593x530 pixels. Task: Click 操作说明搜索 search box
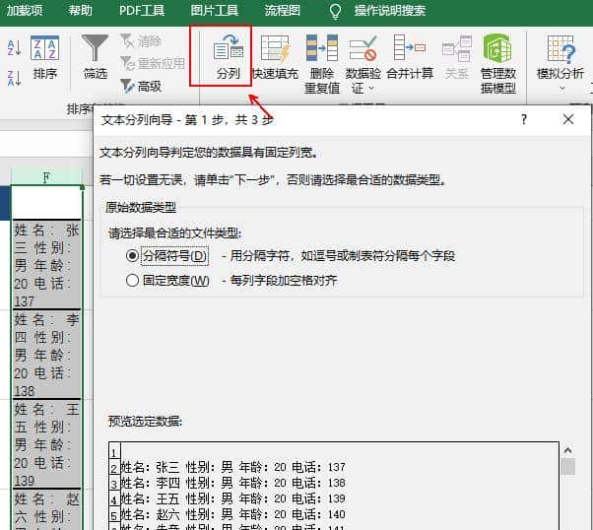(389, 10)
